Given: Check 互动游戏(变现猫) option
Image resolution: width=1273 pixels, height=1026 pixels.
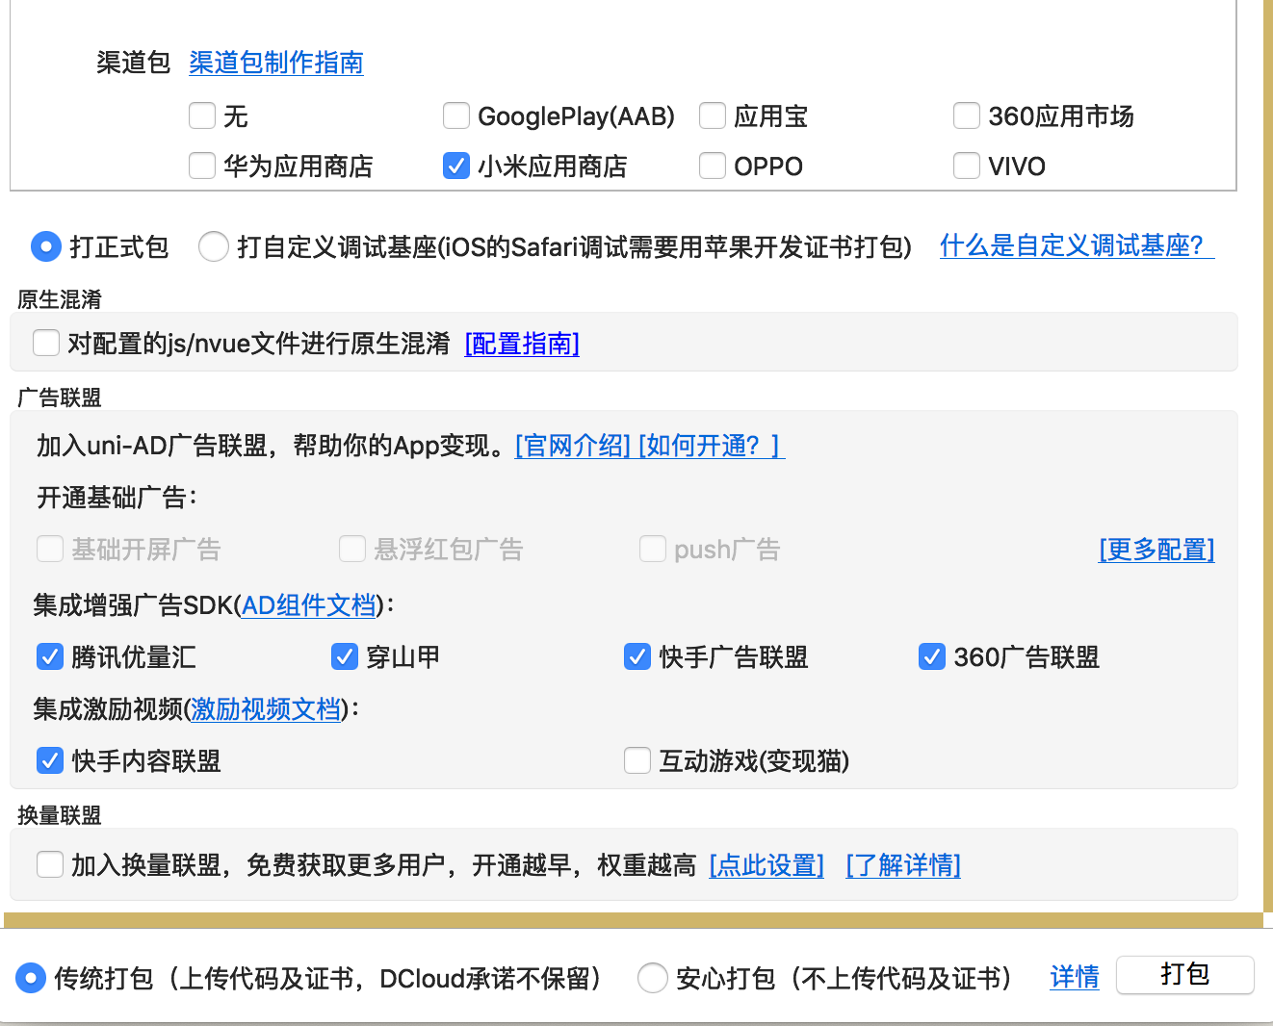Looking at the screenshot, I should [637, 761].
